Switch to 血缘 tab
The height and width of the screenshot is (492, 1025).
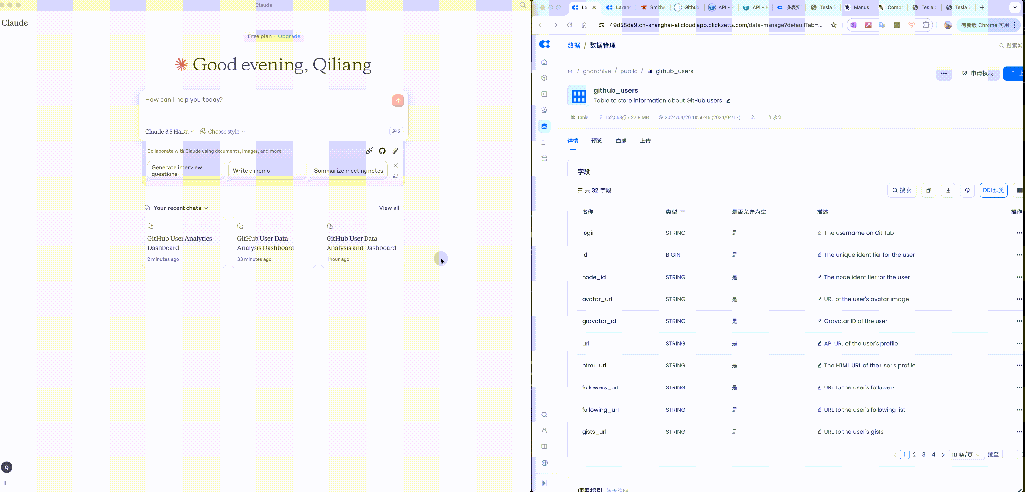tap(621, 141)
